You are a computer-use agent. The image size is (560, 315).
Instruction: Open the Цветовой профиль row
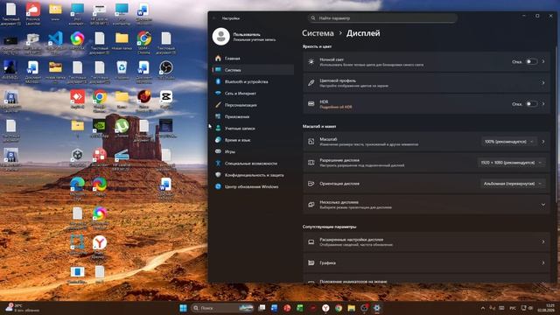(x=426, y=83)
